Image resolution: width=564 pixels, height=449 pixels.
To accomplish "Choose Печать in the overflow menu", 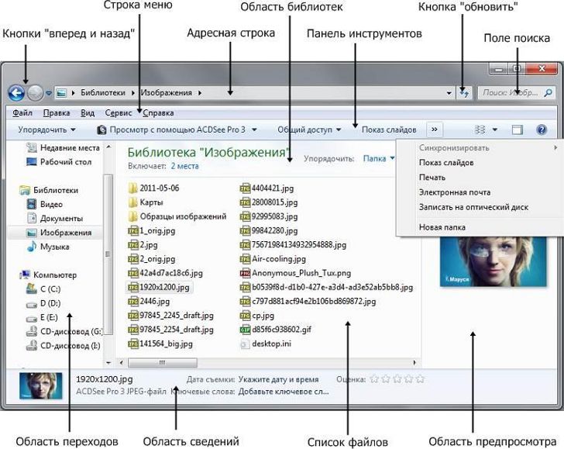I will 432,178.
